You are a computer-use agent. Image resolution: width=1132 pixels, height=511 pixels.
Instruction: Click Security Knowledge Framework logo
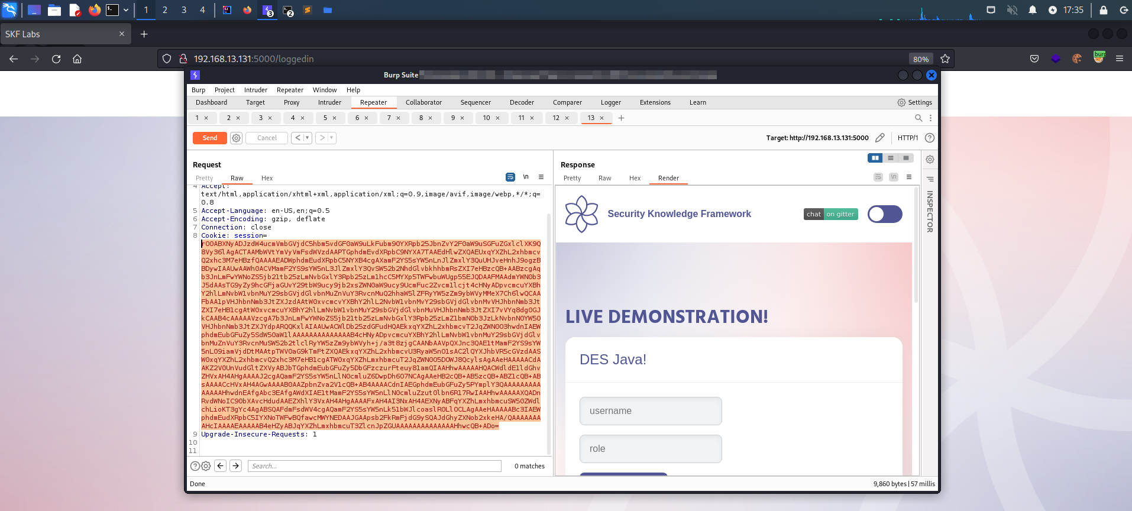click(582, 214)
